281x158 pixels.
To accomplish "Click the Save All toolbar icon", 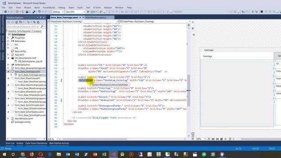I will point(34,12).
